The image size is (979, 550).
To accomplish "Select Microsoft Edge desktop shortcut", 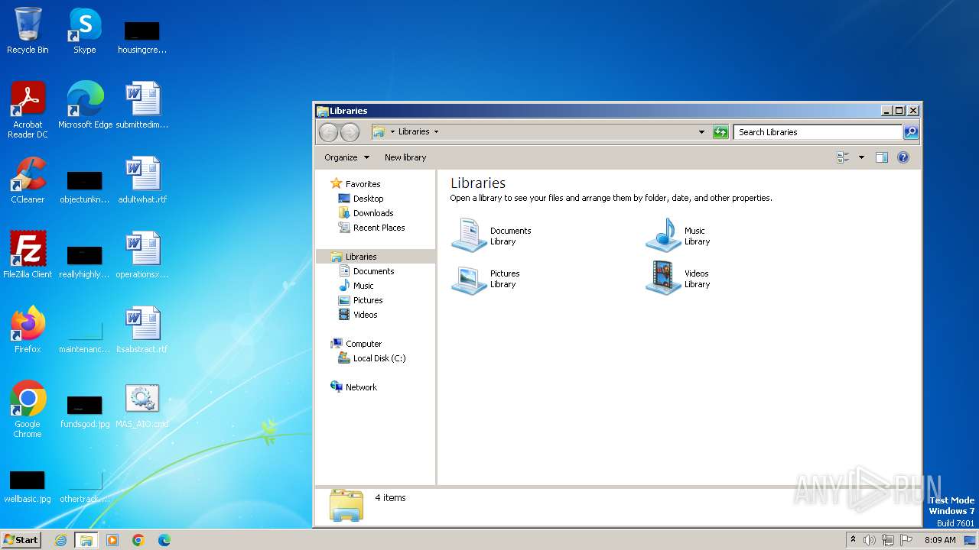I will (x=85, y=105).
